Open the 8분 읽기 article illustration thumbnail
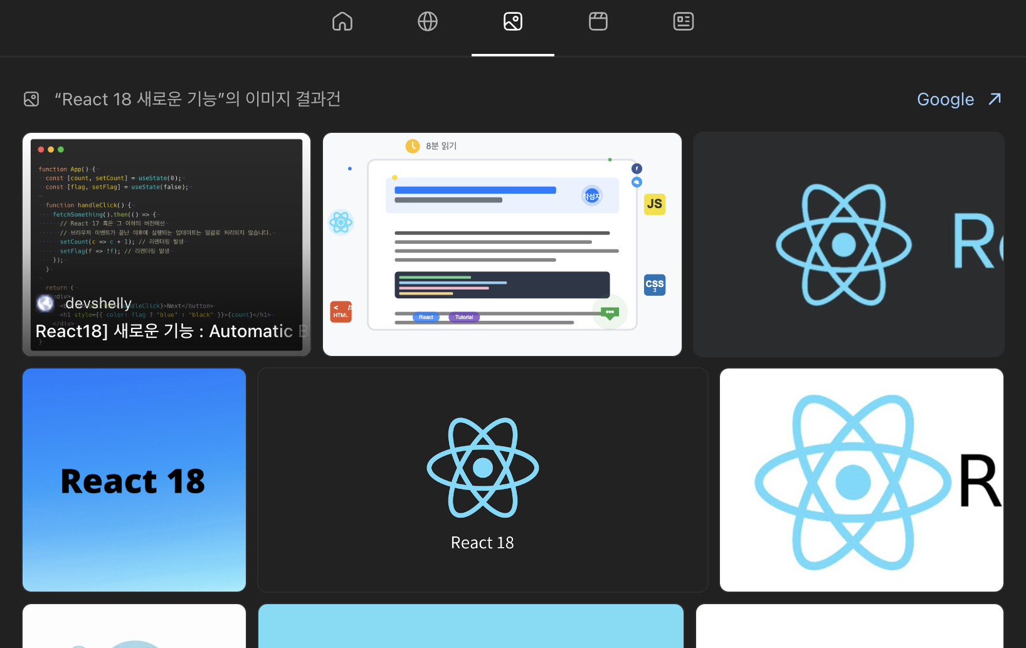 click(502, 244)
